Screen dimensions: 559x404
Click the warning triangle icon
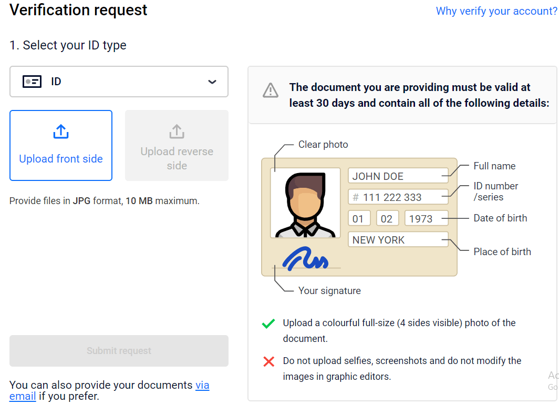271,90
